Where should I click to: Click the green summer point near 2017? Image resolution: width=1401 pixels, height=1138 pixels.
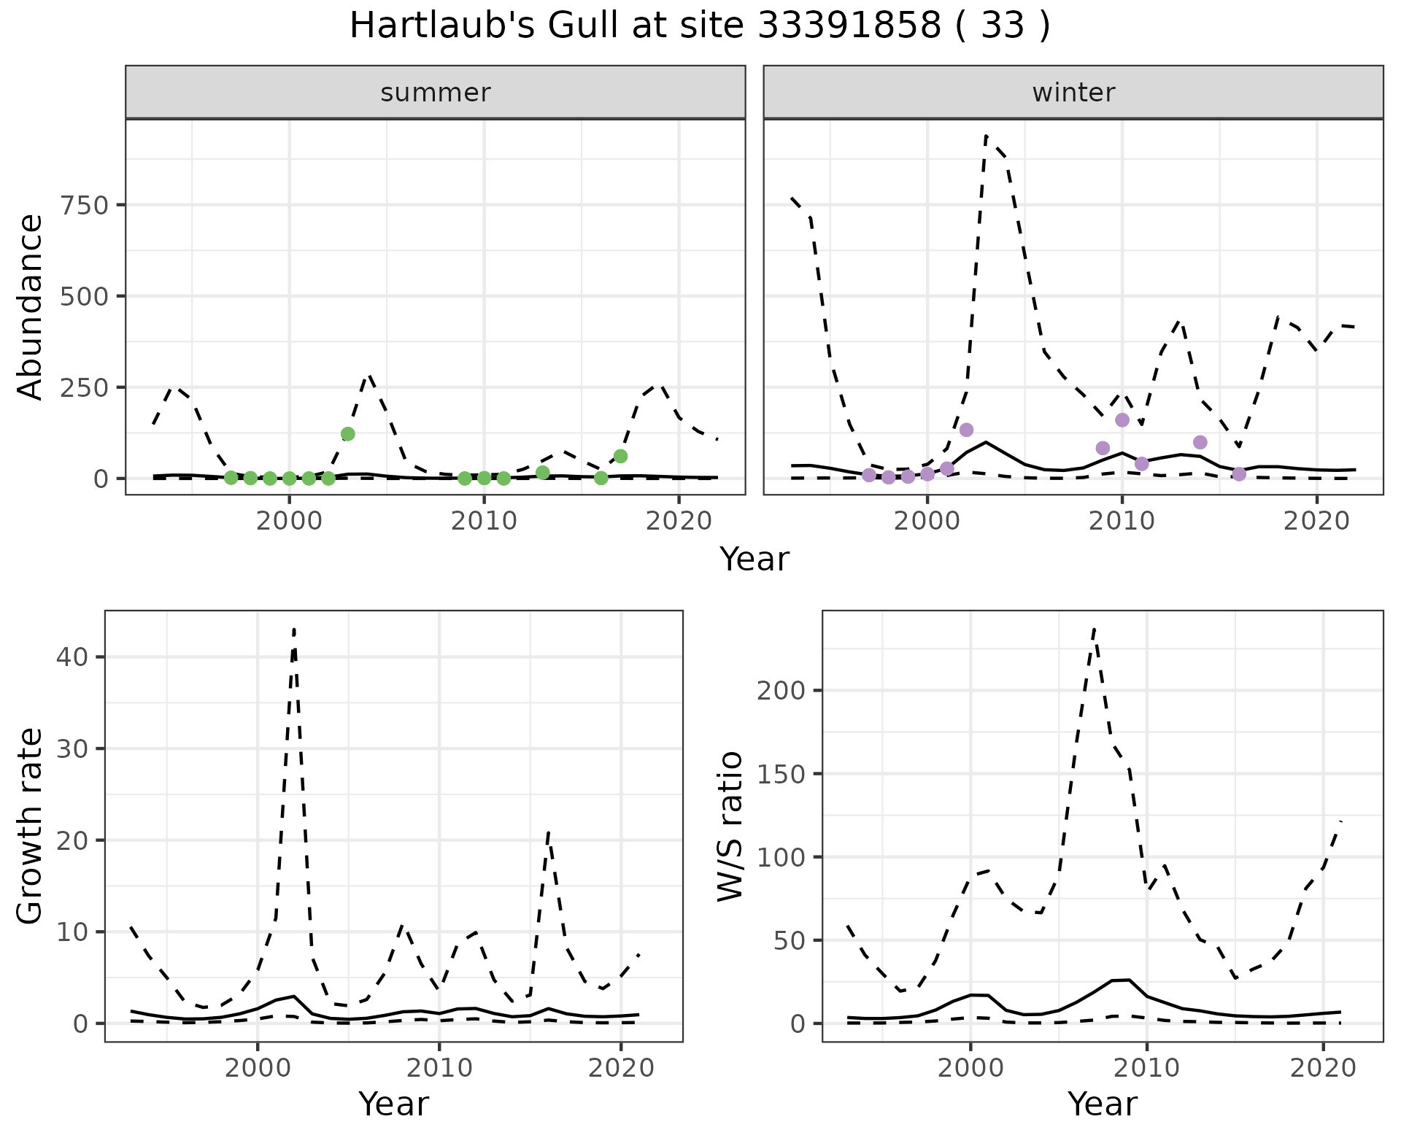coord(620,456)
